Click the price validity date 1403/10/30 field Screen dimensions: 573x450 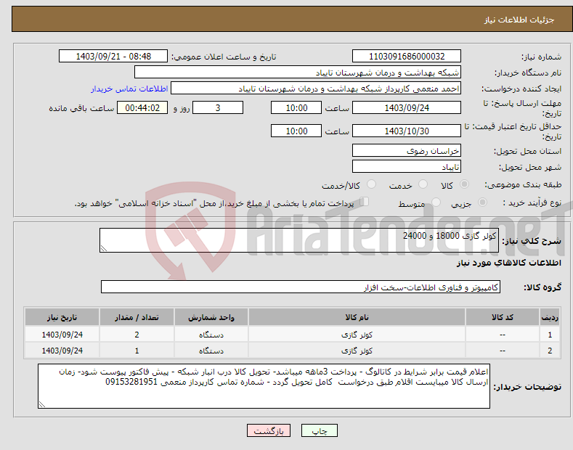pyautogui.click(x=407, y=131)
